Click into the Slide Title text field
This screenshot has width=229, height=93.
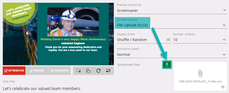tap(58, 88)
